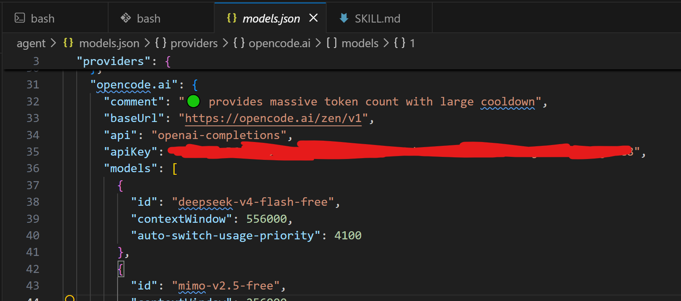Switch to the first bash tab
The height and width of the screenshot is (301, 681).
tap(55, 18)
